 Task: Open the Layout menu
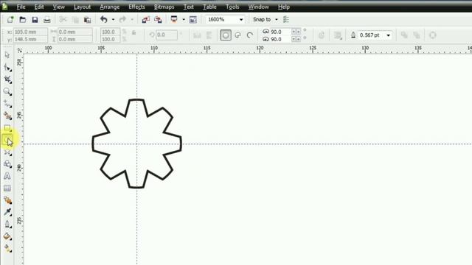click(x=82, y=7)
